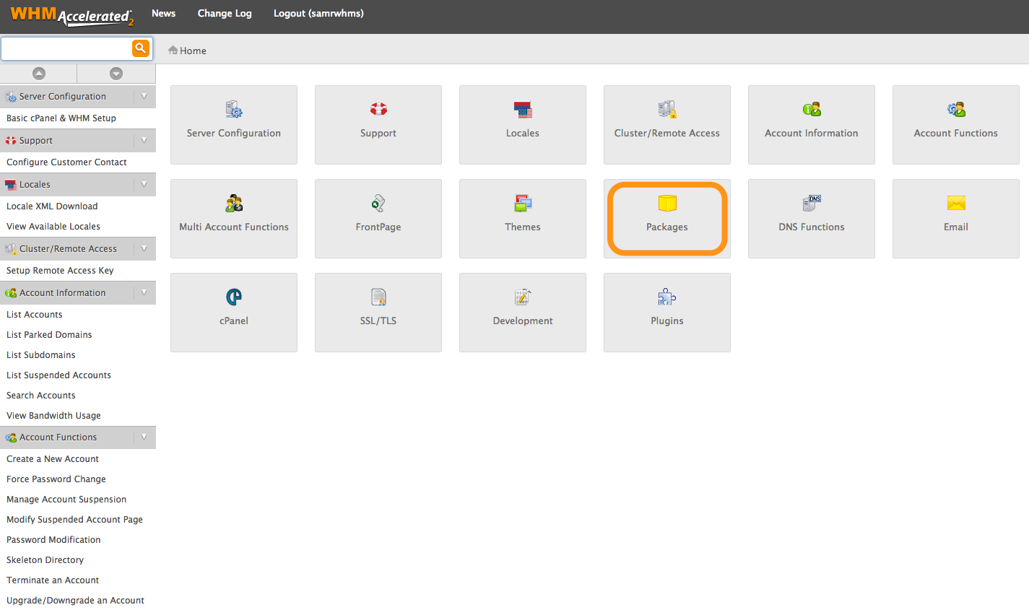This screenshot has width=1029, height=610.
Task: Click Logout (samrwhms)
Action: (318, 13)
